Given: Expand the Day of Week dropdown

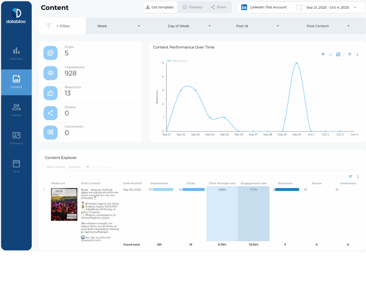Looking at the screenshot, I should coord(188,25).
